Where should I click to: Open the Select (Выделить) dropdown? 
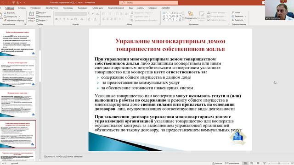click(x=238, y=20)
